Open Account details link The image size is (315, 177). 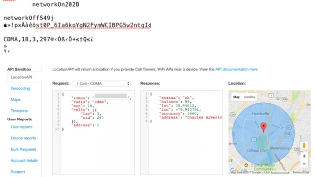pos(24,160)
